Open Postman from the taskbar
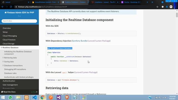 51,97
